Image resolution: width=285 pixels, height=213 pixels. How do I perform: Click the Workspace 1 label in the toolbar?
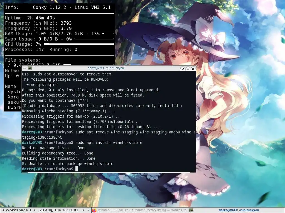(19, 210)
